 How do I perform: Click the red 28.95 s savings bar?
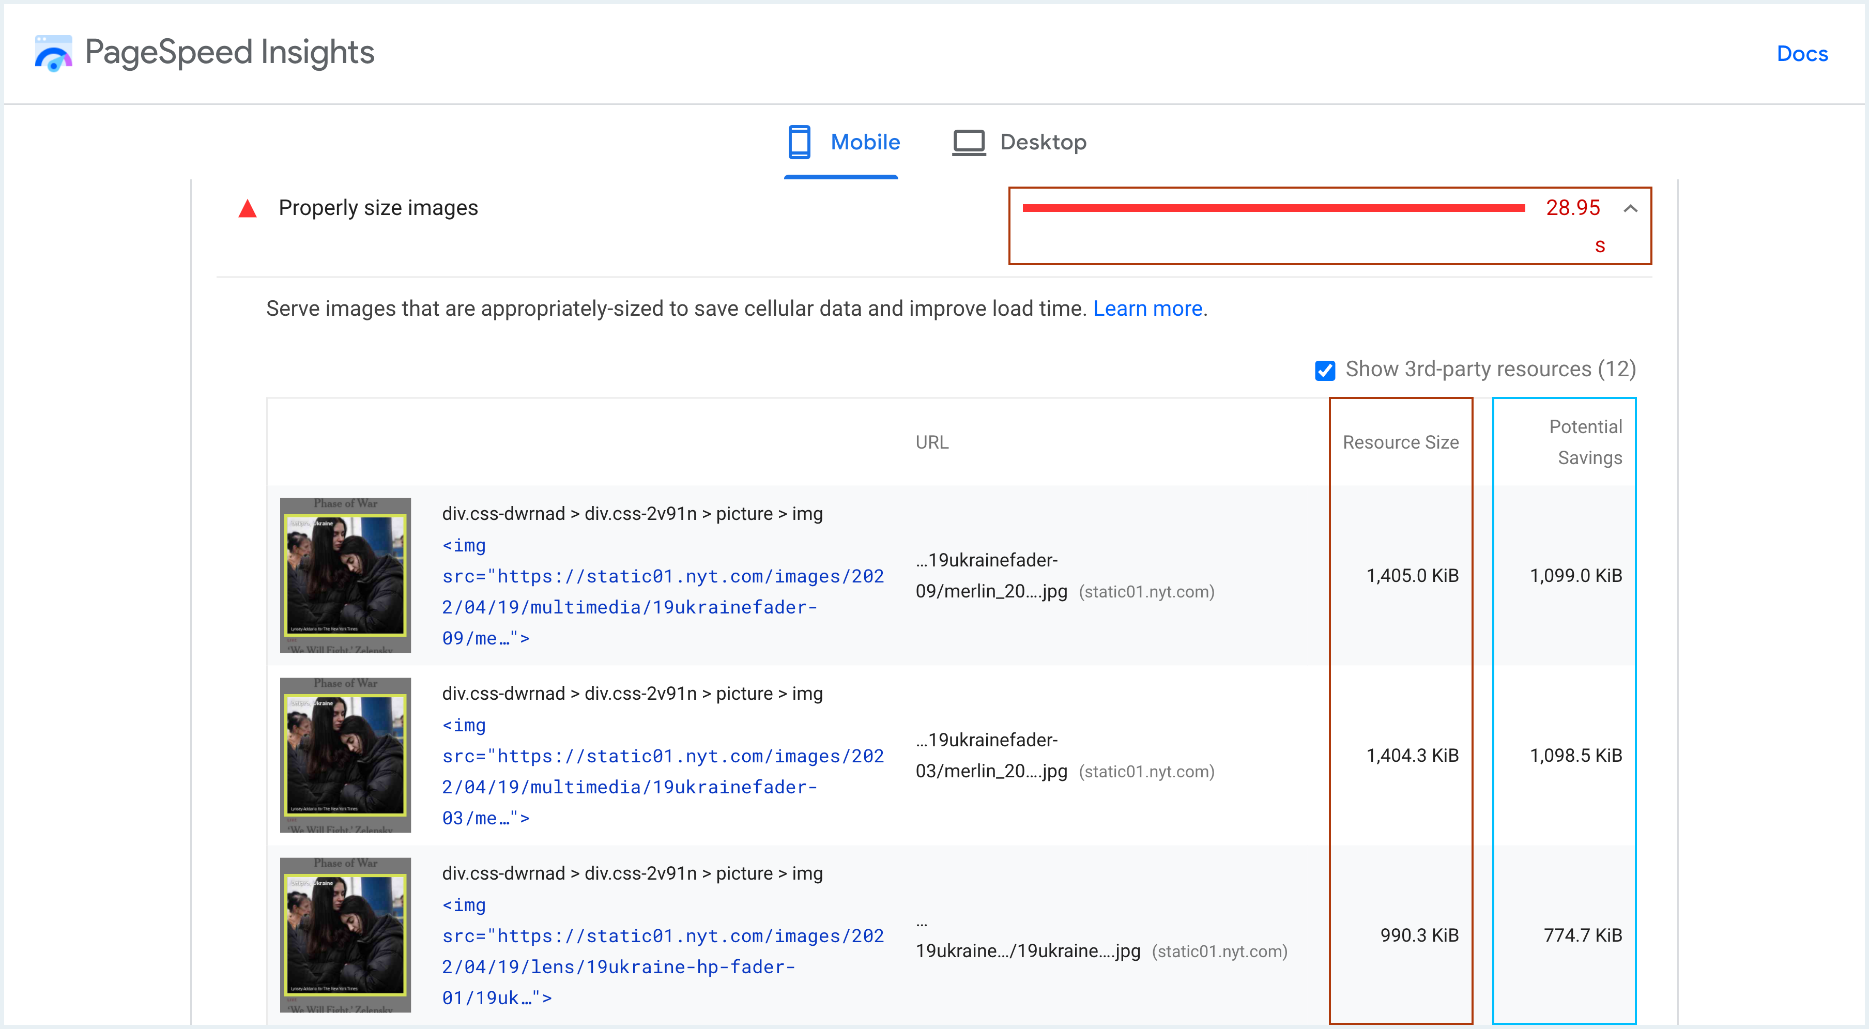(1274, 208)
